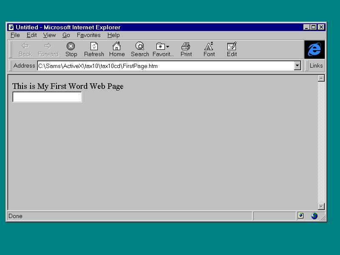Click the Internet Explorer logo
Image resolution: width=340 pixels, height=255 pixels.
314,49
